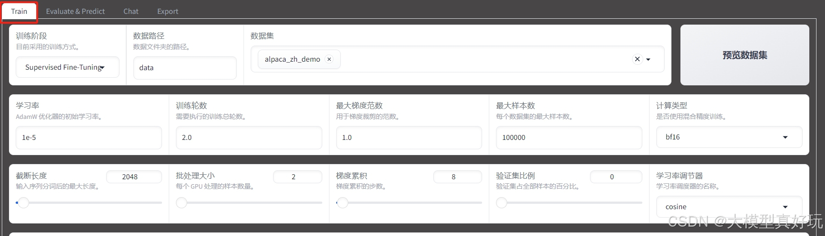
Task: Click the alpaca_zh_demo dataset label
Action: coord(292,59)
